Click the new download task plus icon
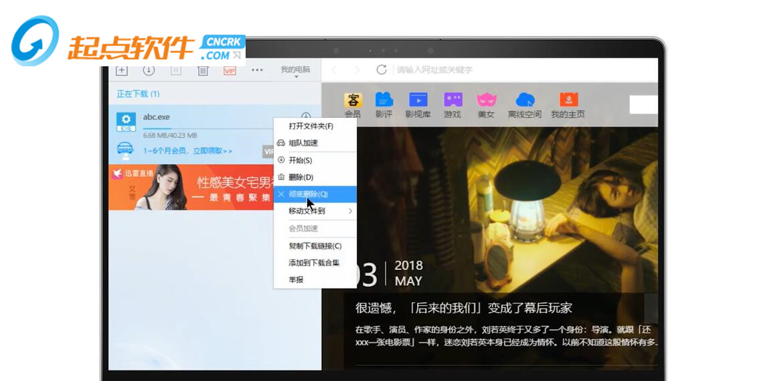The height and width of the screenshot is (381, 767). 121,71
